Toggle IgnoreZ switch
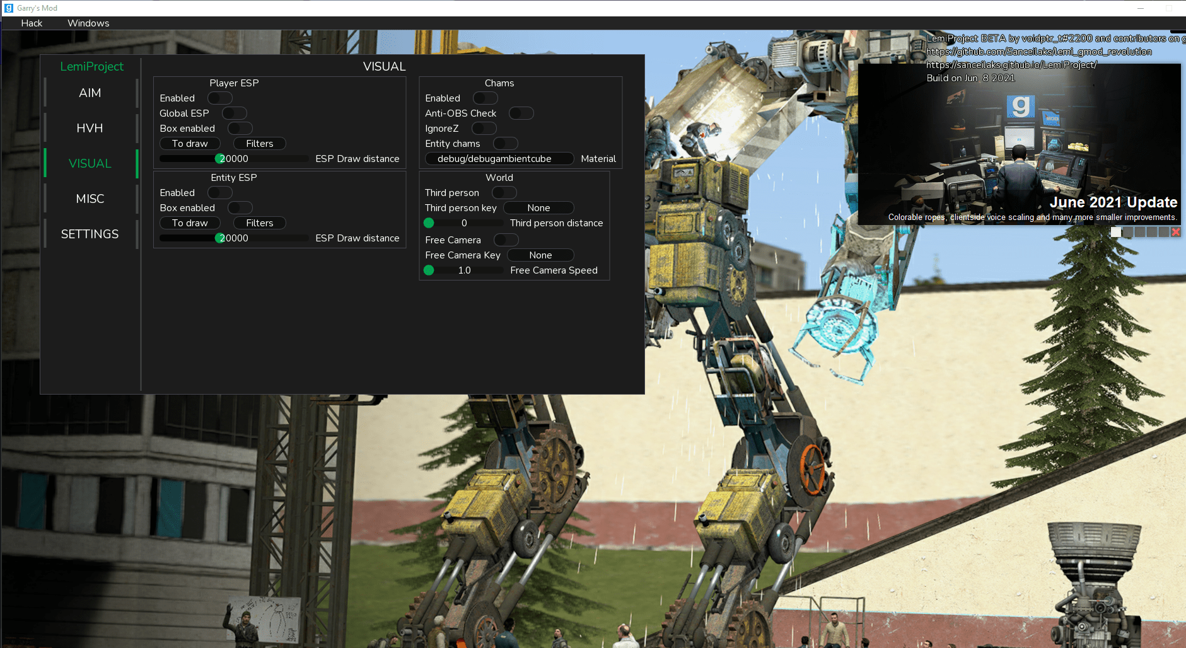 [484, 129]
